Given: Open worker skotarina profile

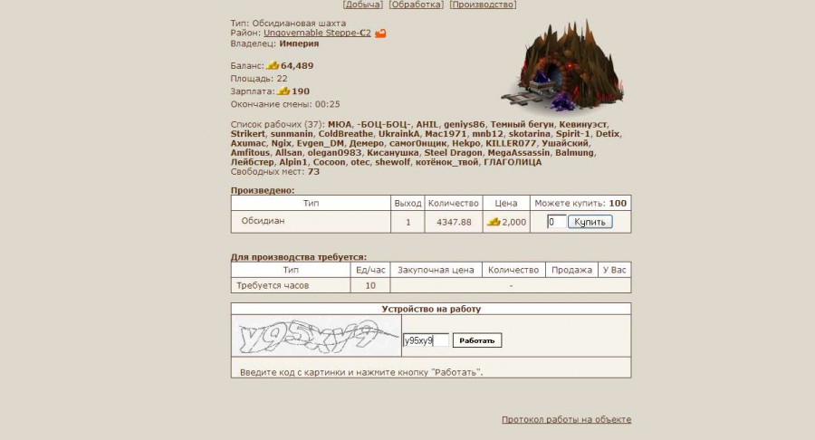Looking at the screenshot, I should [x=529, y=133].
